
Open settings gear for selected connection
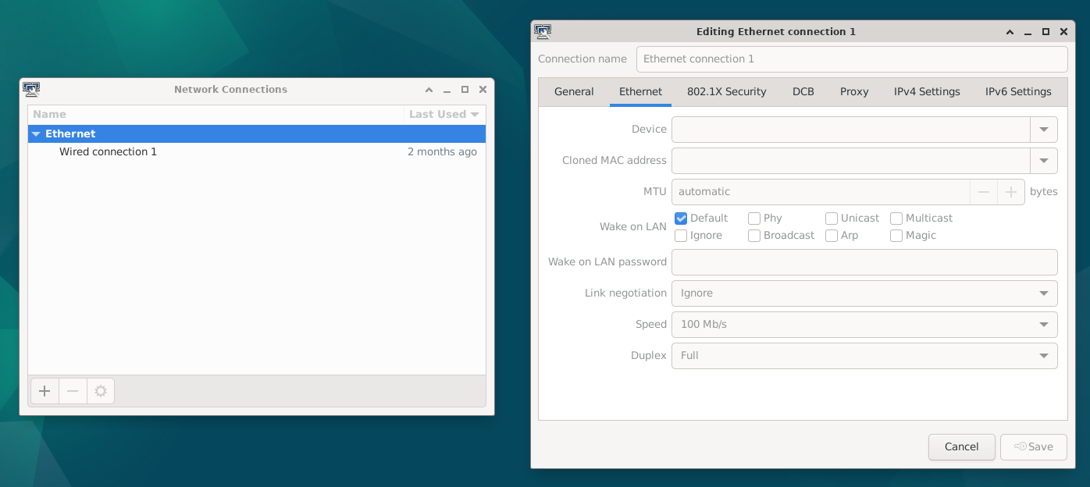tap(100, 391)
